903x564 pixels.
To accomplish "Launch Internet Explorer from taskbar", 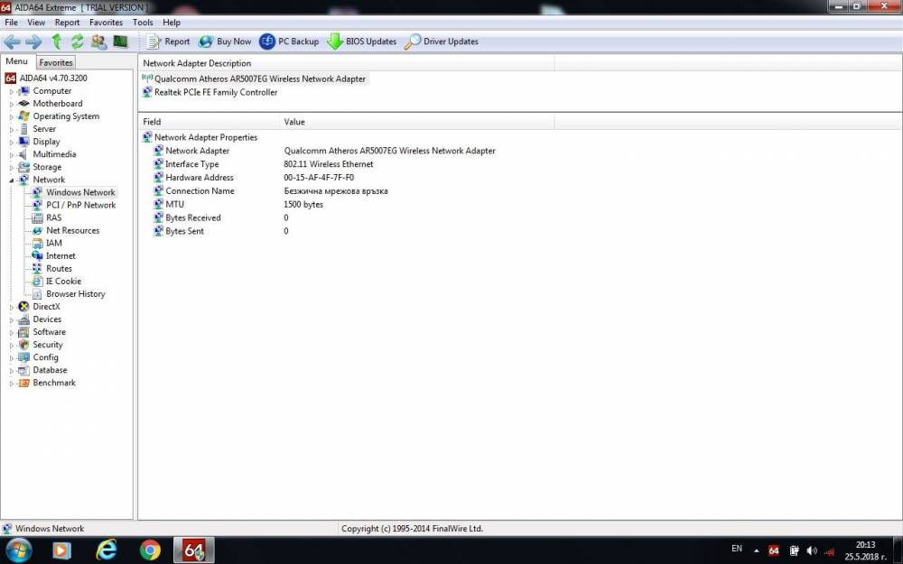I will coord(106,550).
